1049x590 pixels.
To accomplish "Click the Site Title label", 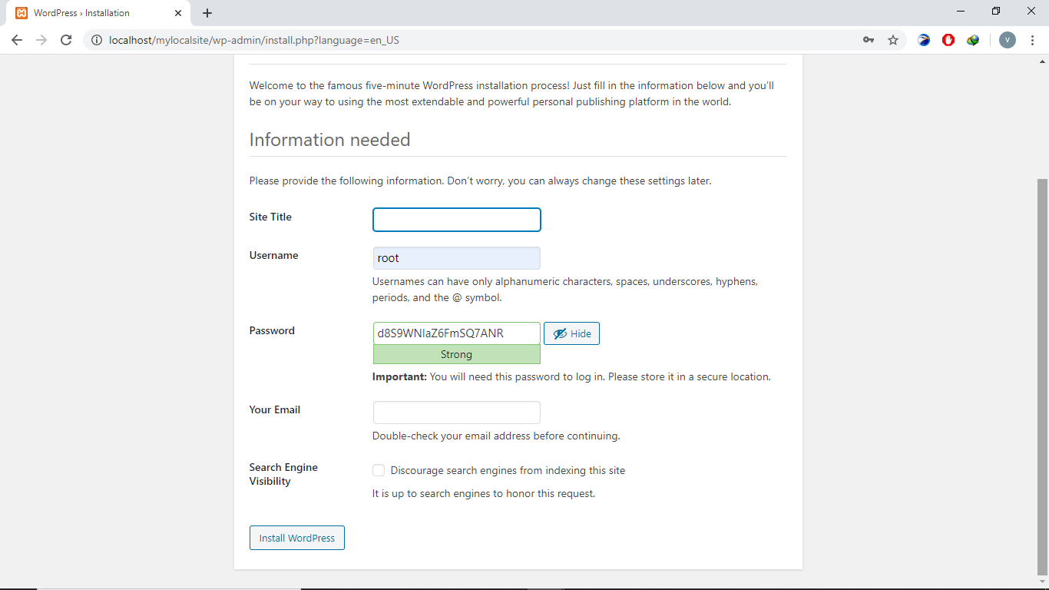I will tap(270, 217).
